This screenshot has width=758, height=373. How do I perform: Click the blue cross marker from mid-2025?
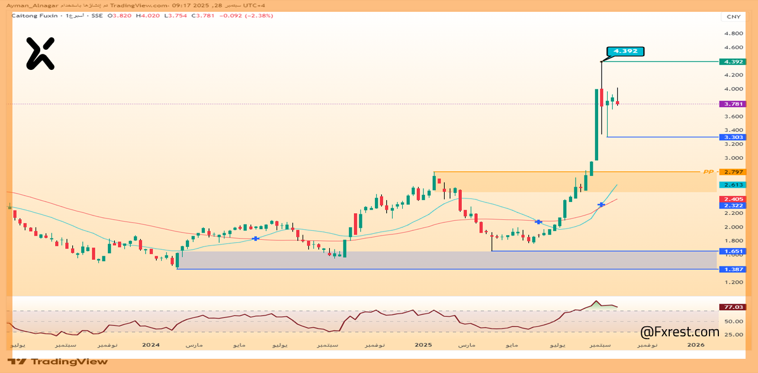tap(538, 221)
